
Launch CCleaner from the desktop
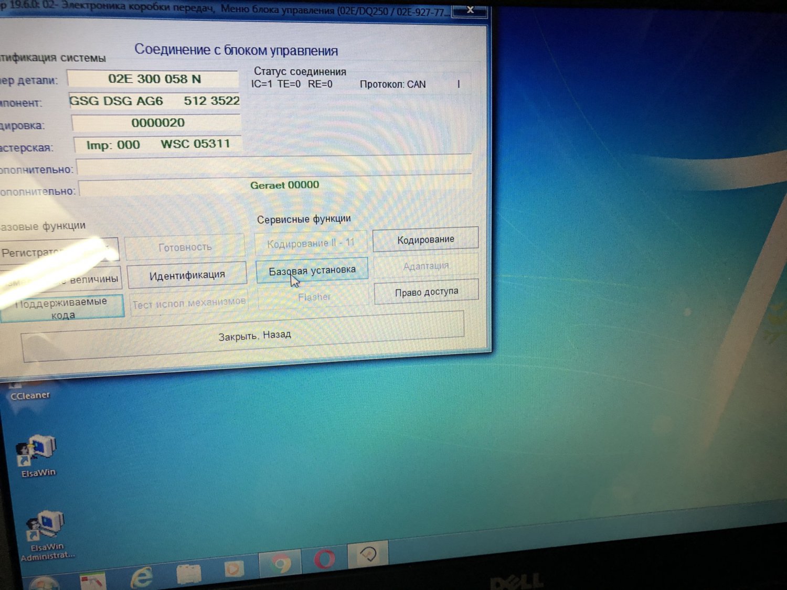click(29, 391)
